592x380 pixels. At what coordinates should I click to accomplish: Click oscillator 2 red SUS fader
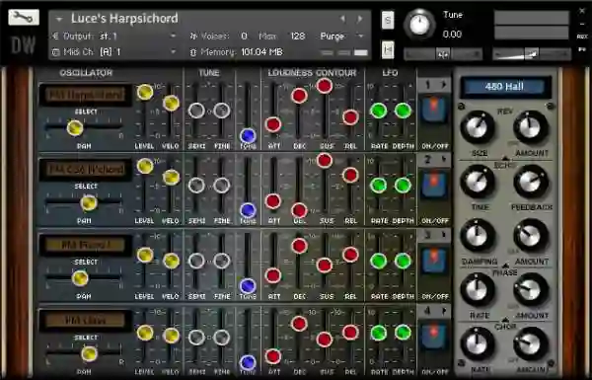pos(325,160)
